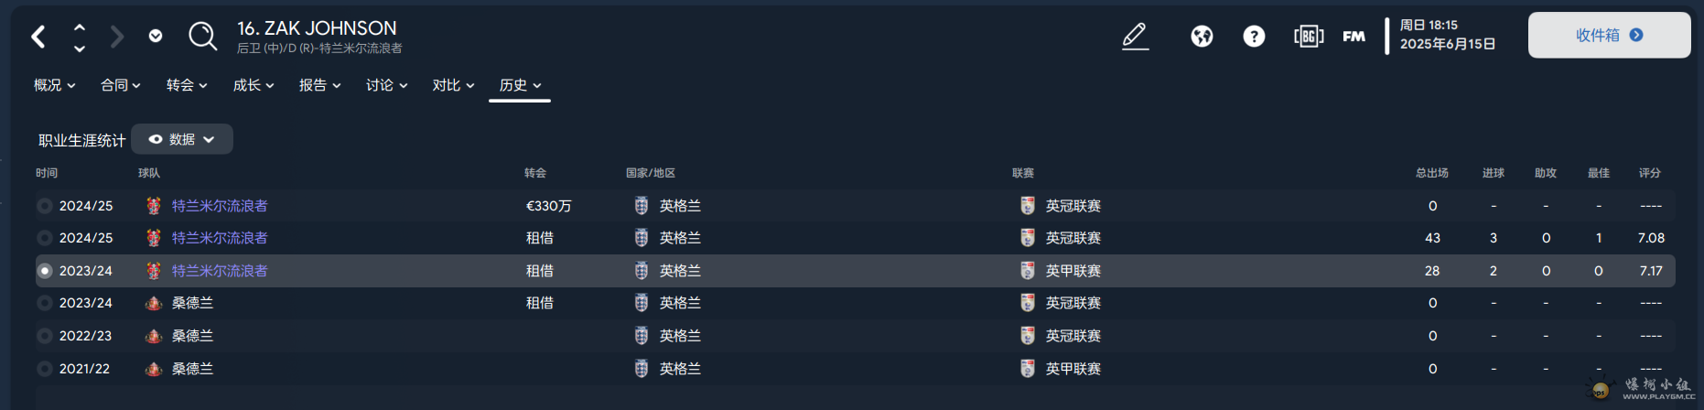1704x410 pixels.
Task: Open the 历史 tab menu
Action: point(520,85)
